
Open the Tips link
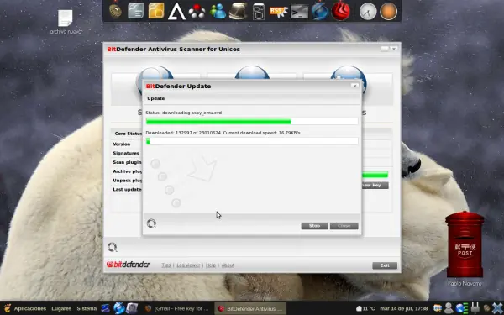[165, 265]
